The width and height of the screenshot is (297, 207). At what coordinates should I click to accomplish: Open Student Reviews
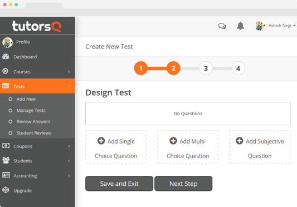[34, 133]
